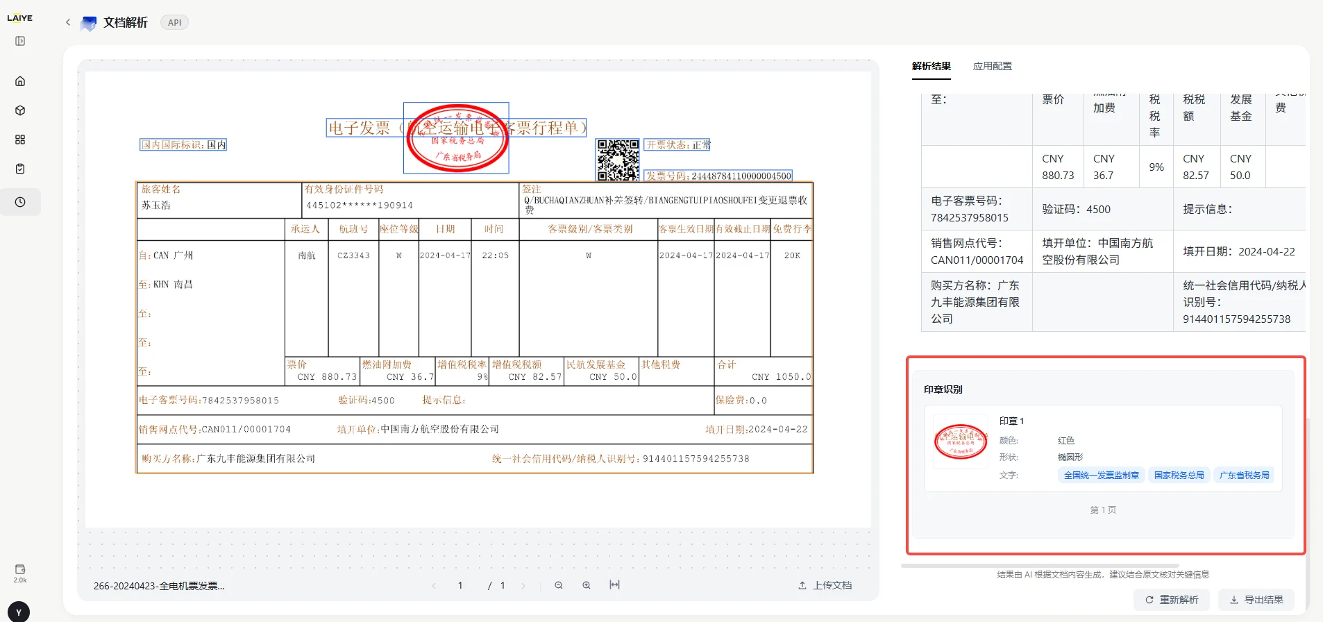Click the API badge

click(x=174, y=22)
